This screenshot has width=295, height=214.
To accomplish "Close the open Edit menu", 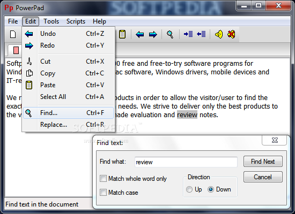I will pyautogui.click(x=31, y=21).
